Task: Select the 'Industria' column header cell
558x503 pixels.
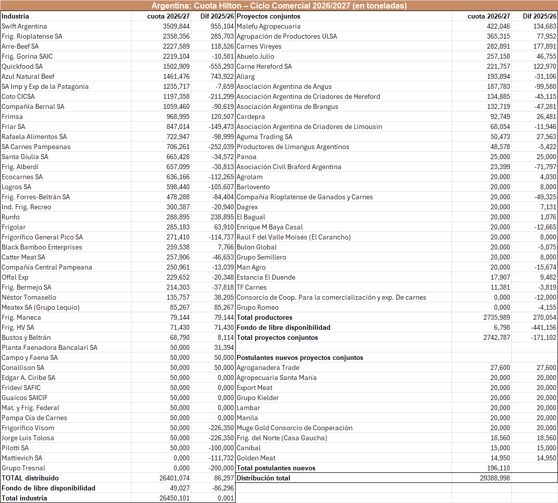Action: tap(66, 17)
